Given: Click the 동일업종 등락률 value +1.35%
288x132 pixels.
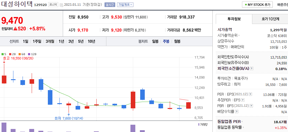Looking at the screenshot, I should tap(281, 128).
